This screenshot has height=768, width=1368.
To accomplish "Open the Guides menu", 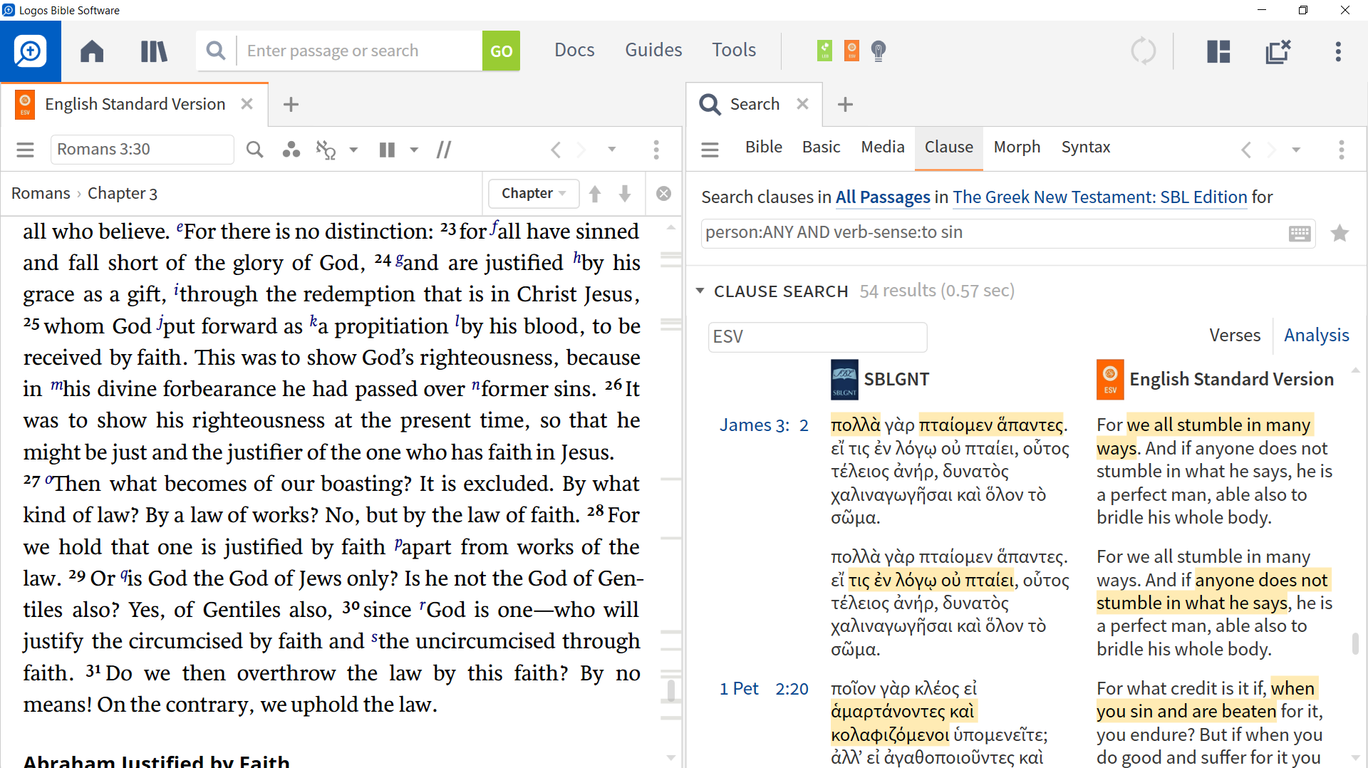I will 653,50.
